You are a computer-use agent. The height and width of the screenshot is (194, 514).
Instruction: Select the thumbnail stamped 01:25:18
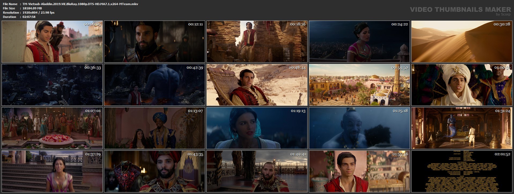tap(359, 128)
